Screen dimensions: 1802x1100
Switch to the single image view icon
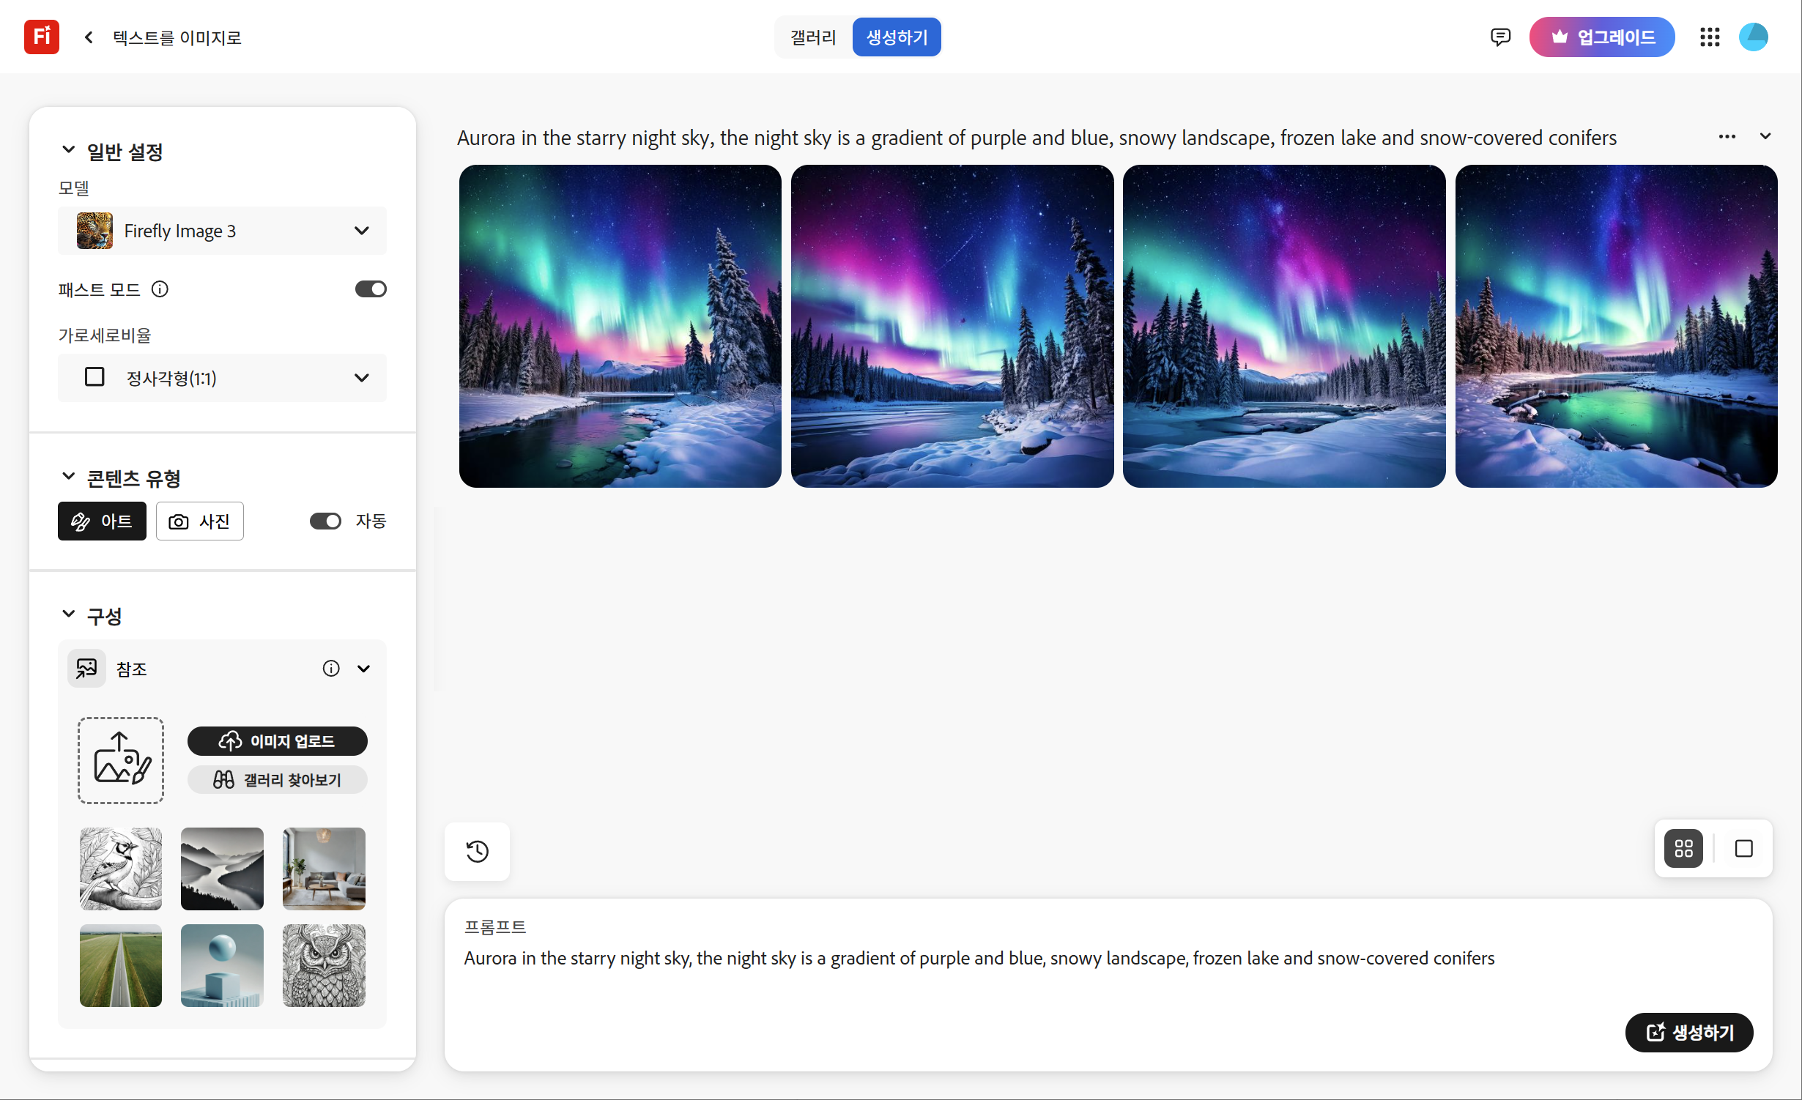tap(1743, 849)
